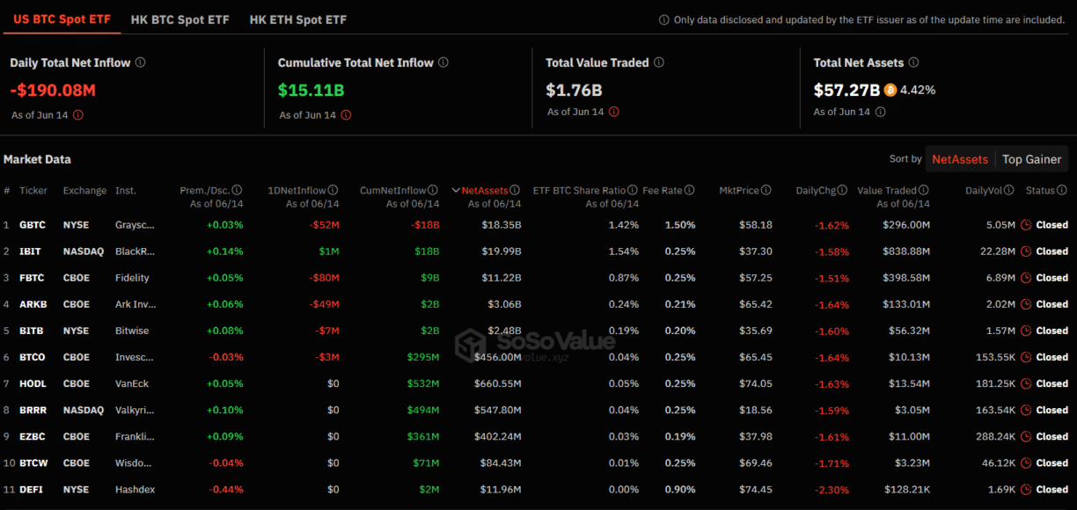Click the Bitcoin coin icon beside $57.27B
The image size is (1077, 510).
tap(891, 89)
